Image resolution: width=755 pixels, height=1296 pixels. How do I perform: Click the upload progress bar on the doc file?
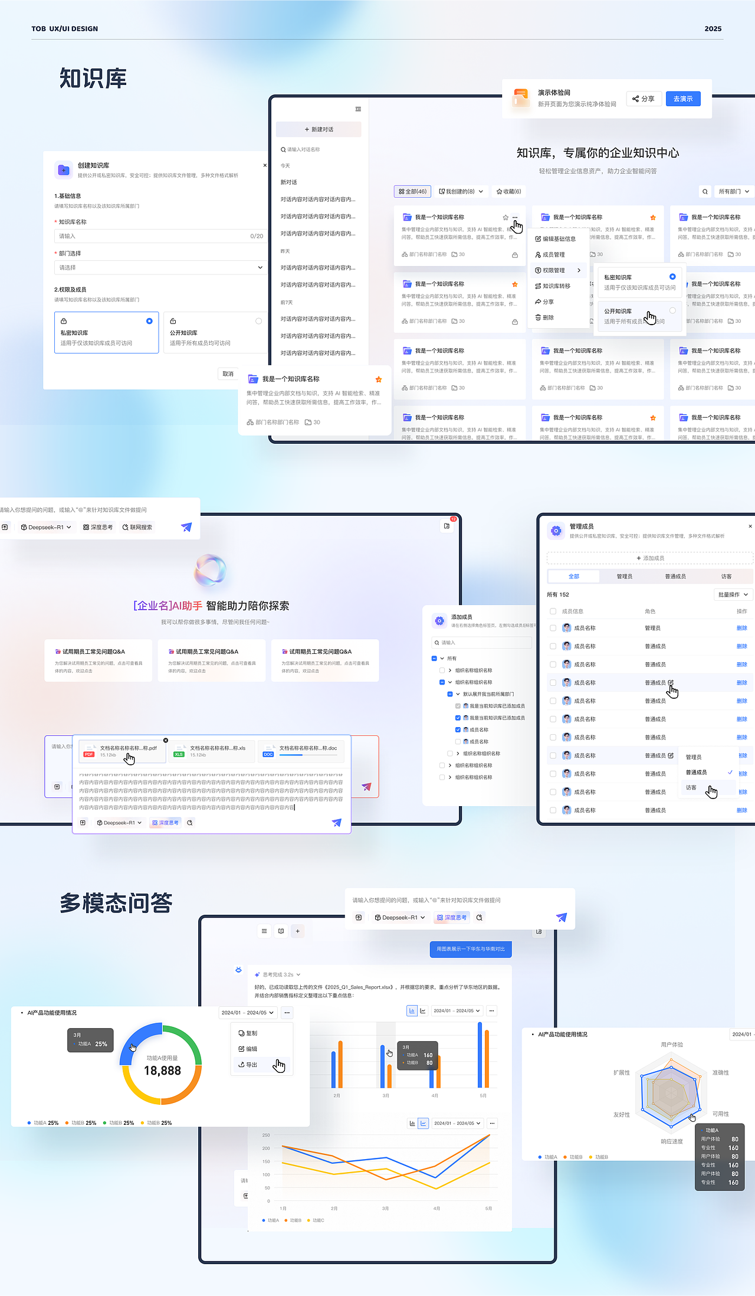tap(308, 755)
